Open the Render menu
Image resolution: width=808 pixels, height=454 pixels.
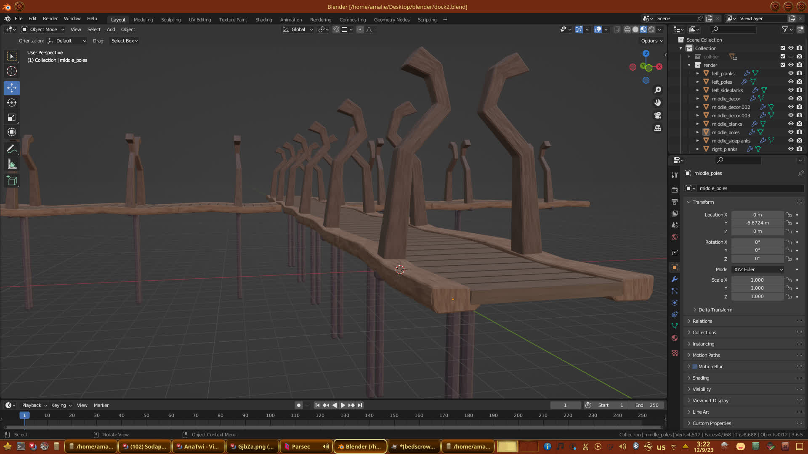pos(50,18)
